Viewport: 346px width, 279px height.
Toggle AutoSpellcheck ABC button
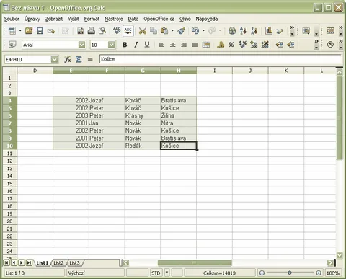128,31
